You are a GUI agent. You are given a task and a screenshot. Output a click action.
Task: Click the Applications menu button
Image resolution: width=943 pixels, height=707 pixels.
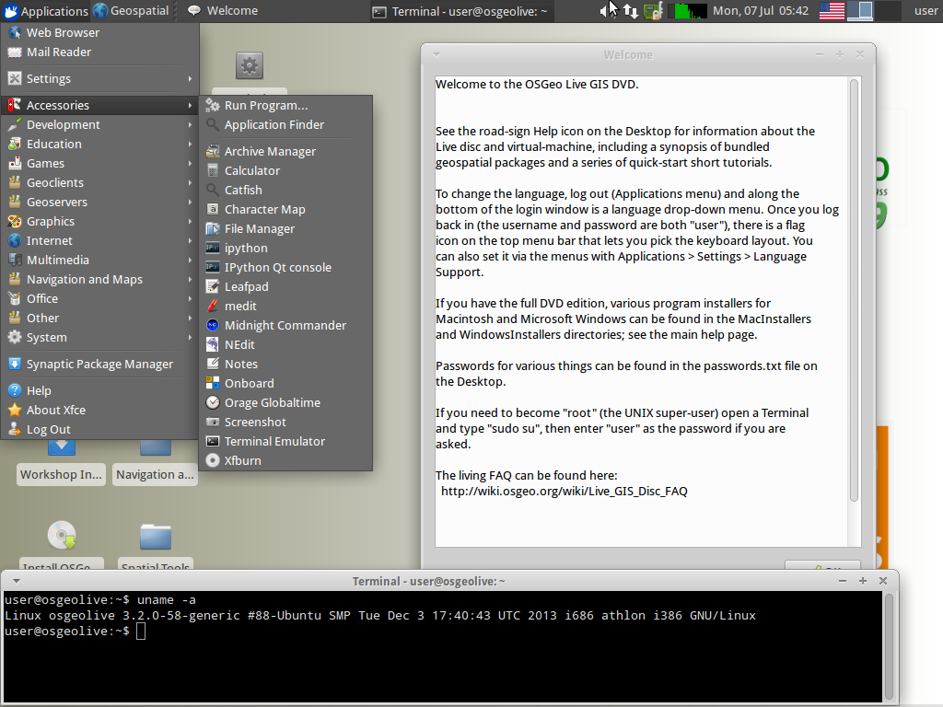45,11
